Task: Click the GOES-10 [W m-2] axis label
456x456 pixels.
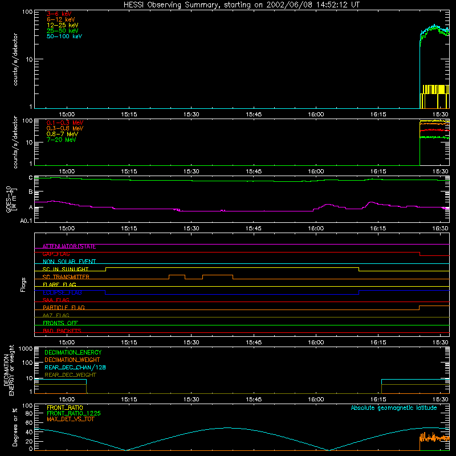Action: (11, 199)
